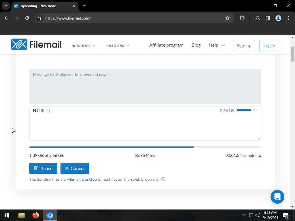
Task: Expand the Help menu
Action: coord(217,45)
